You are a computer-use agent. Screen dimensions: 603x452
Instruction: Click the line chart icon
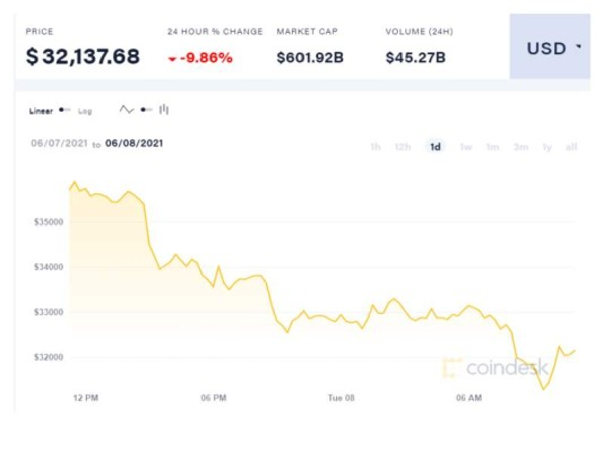click(126, 109)
